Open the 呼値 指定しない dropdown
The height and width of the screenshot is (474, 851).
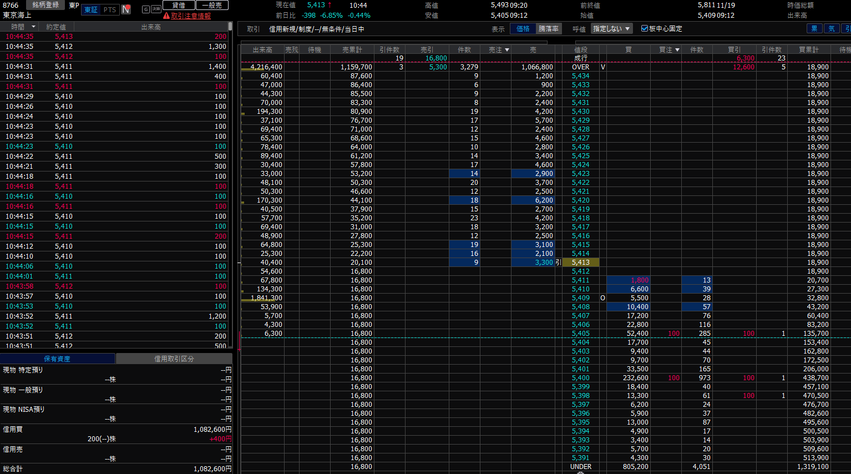[611, 29]
